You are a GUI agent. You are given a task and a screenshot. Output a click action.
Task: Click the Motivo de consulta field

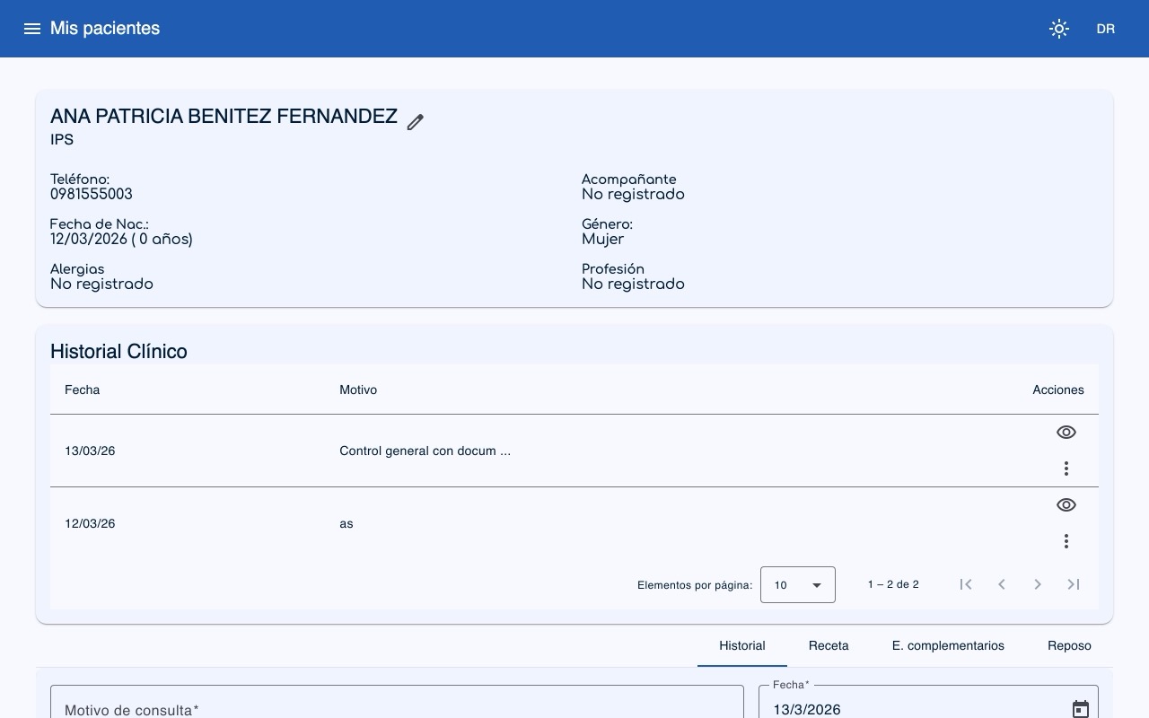[397, 707]
